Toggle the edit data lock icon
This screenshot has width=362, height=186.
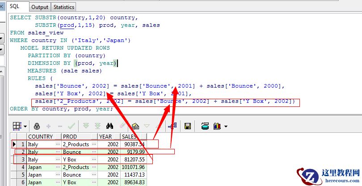(x=37, y=126)
